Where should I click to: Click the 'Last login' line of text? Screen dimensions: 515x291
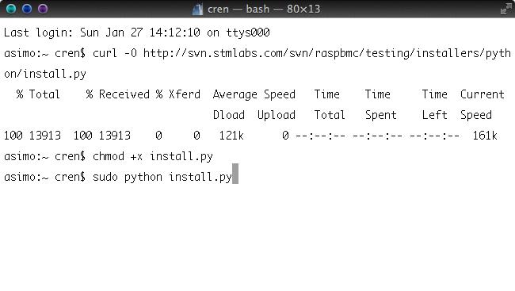(x=136, y=33)
